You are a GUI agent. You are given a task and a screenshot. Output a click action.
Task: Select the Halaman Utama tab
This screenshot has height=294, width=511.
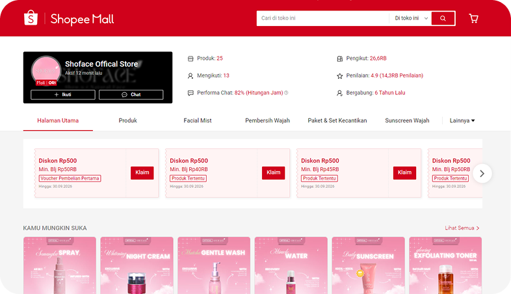pyautogui.click(x=58, y=120)
